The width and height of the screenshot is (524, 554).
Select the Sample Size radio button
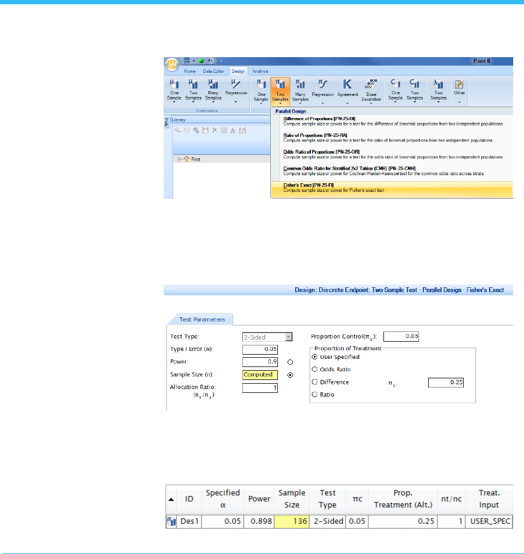pos(290,375)
